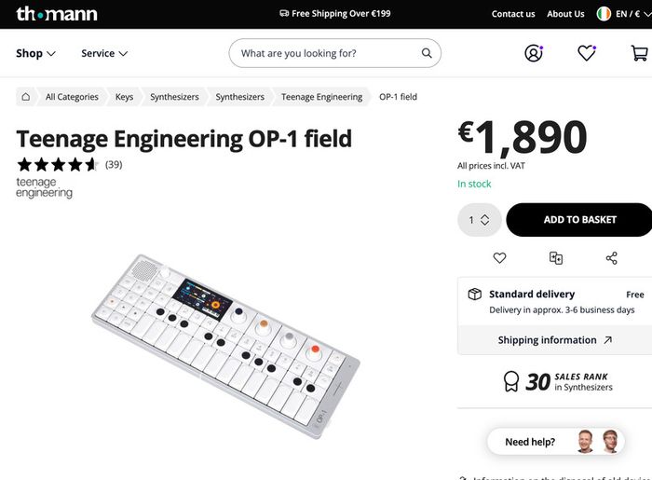Click the search input field
Viewport: 652px width, 480px height.
click(331, 53)
